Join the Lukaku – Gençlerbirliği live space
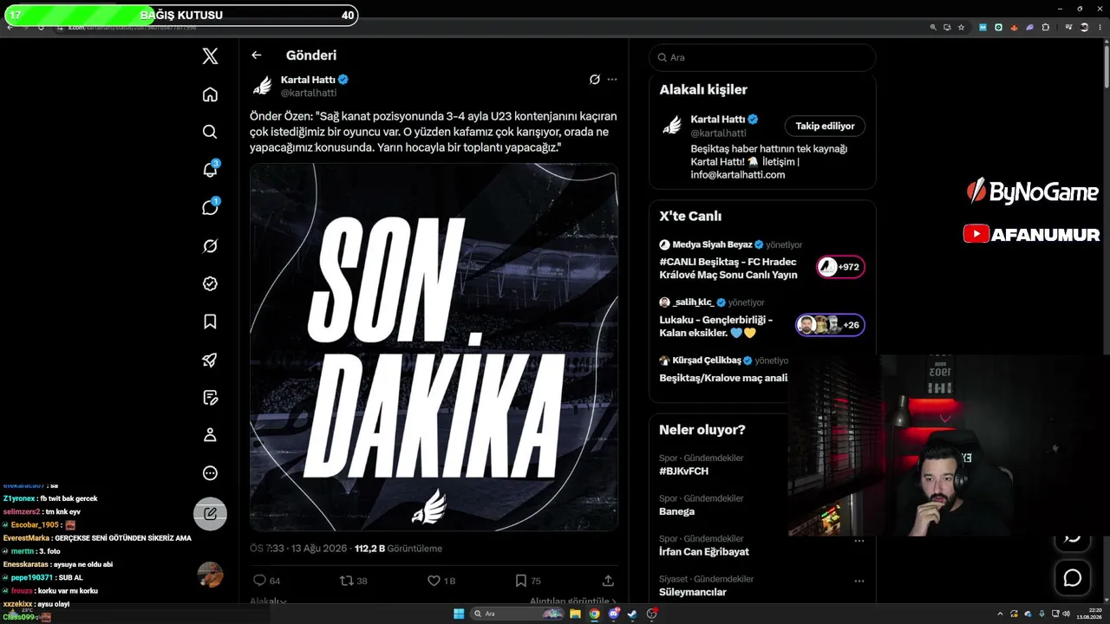1110x624 pixels. [715, 326]
